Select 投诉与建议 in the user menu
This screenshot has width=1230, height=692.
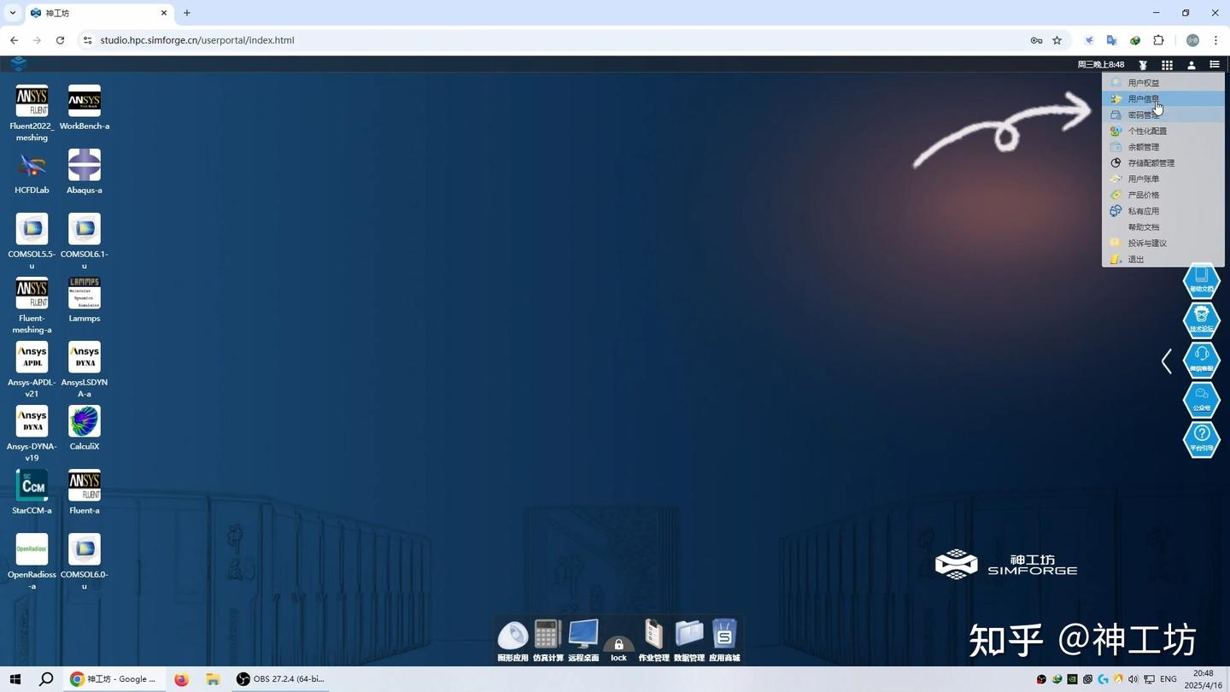(1163, 243)
